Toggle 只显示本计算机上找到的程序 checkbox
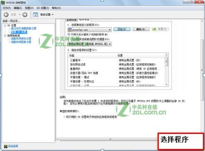205x151 pixels. click(69, 35)
